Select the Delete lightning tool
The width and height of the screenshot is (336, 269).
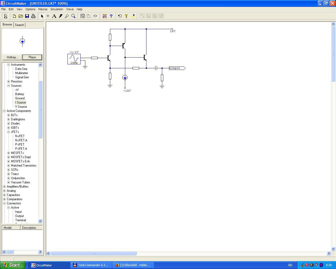point(61,16)
